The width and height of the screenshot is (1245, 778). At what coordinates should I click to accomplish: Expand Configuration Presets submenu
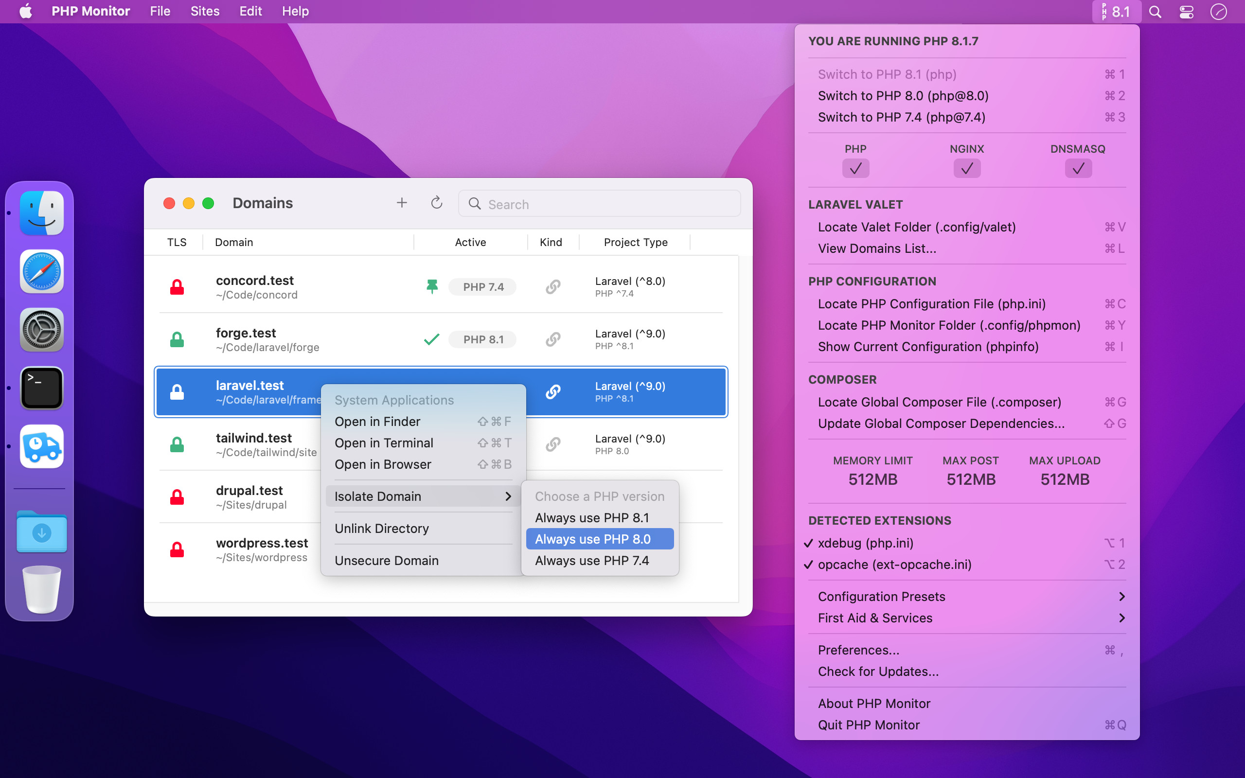[x=967, y=596]
